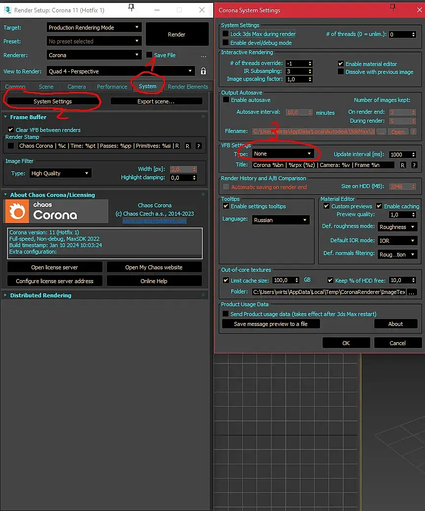425x511 pixels.
Task: Open VFB Settings Type dropdown
Action: pos(282,154)
